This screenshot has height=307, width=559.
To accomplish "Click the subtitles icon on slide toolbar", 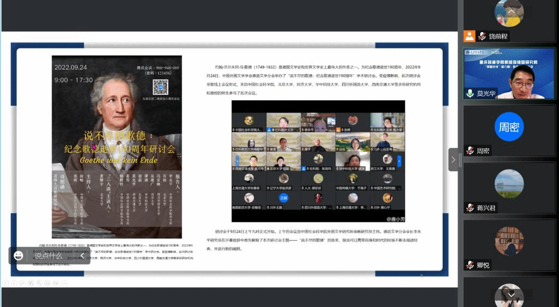I will 47,283.
